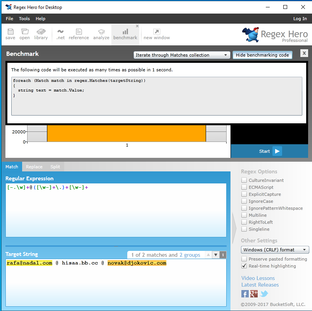Image resolution: width=312 pixels, height=311 pixels.
Task: Click the open file toolbar icon
Action: pyautogui.click(x=24, y=34)
